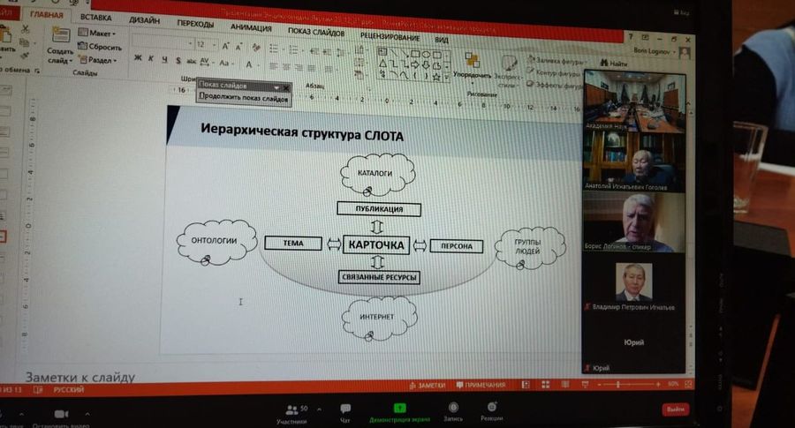795x428 pixels.
Task: Click the Найти find button
Action: coord(614,64)
